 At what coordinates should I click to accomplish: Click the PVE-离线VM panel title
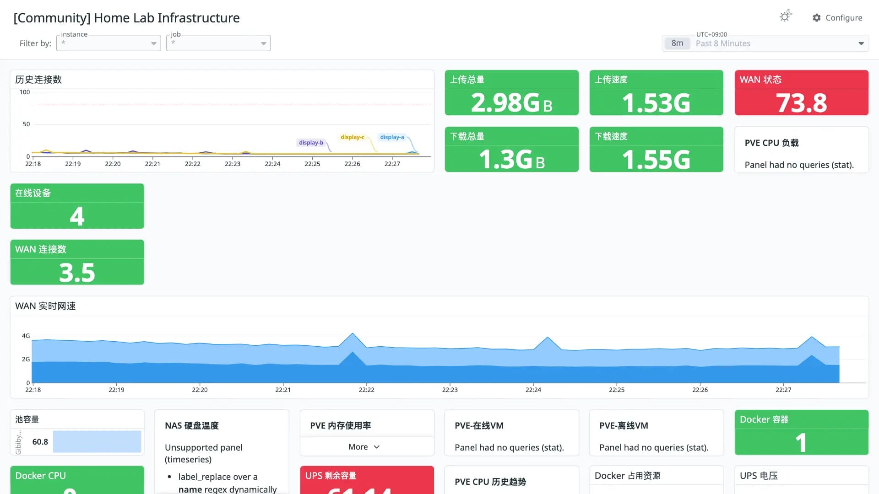(624, 425)
